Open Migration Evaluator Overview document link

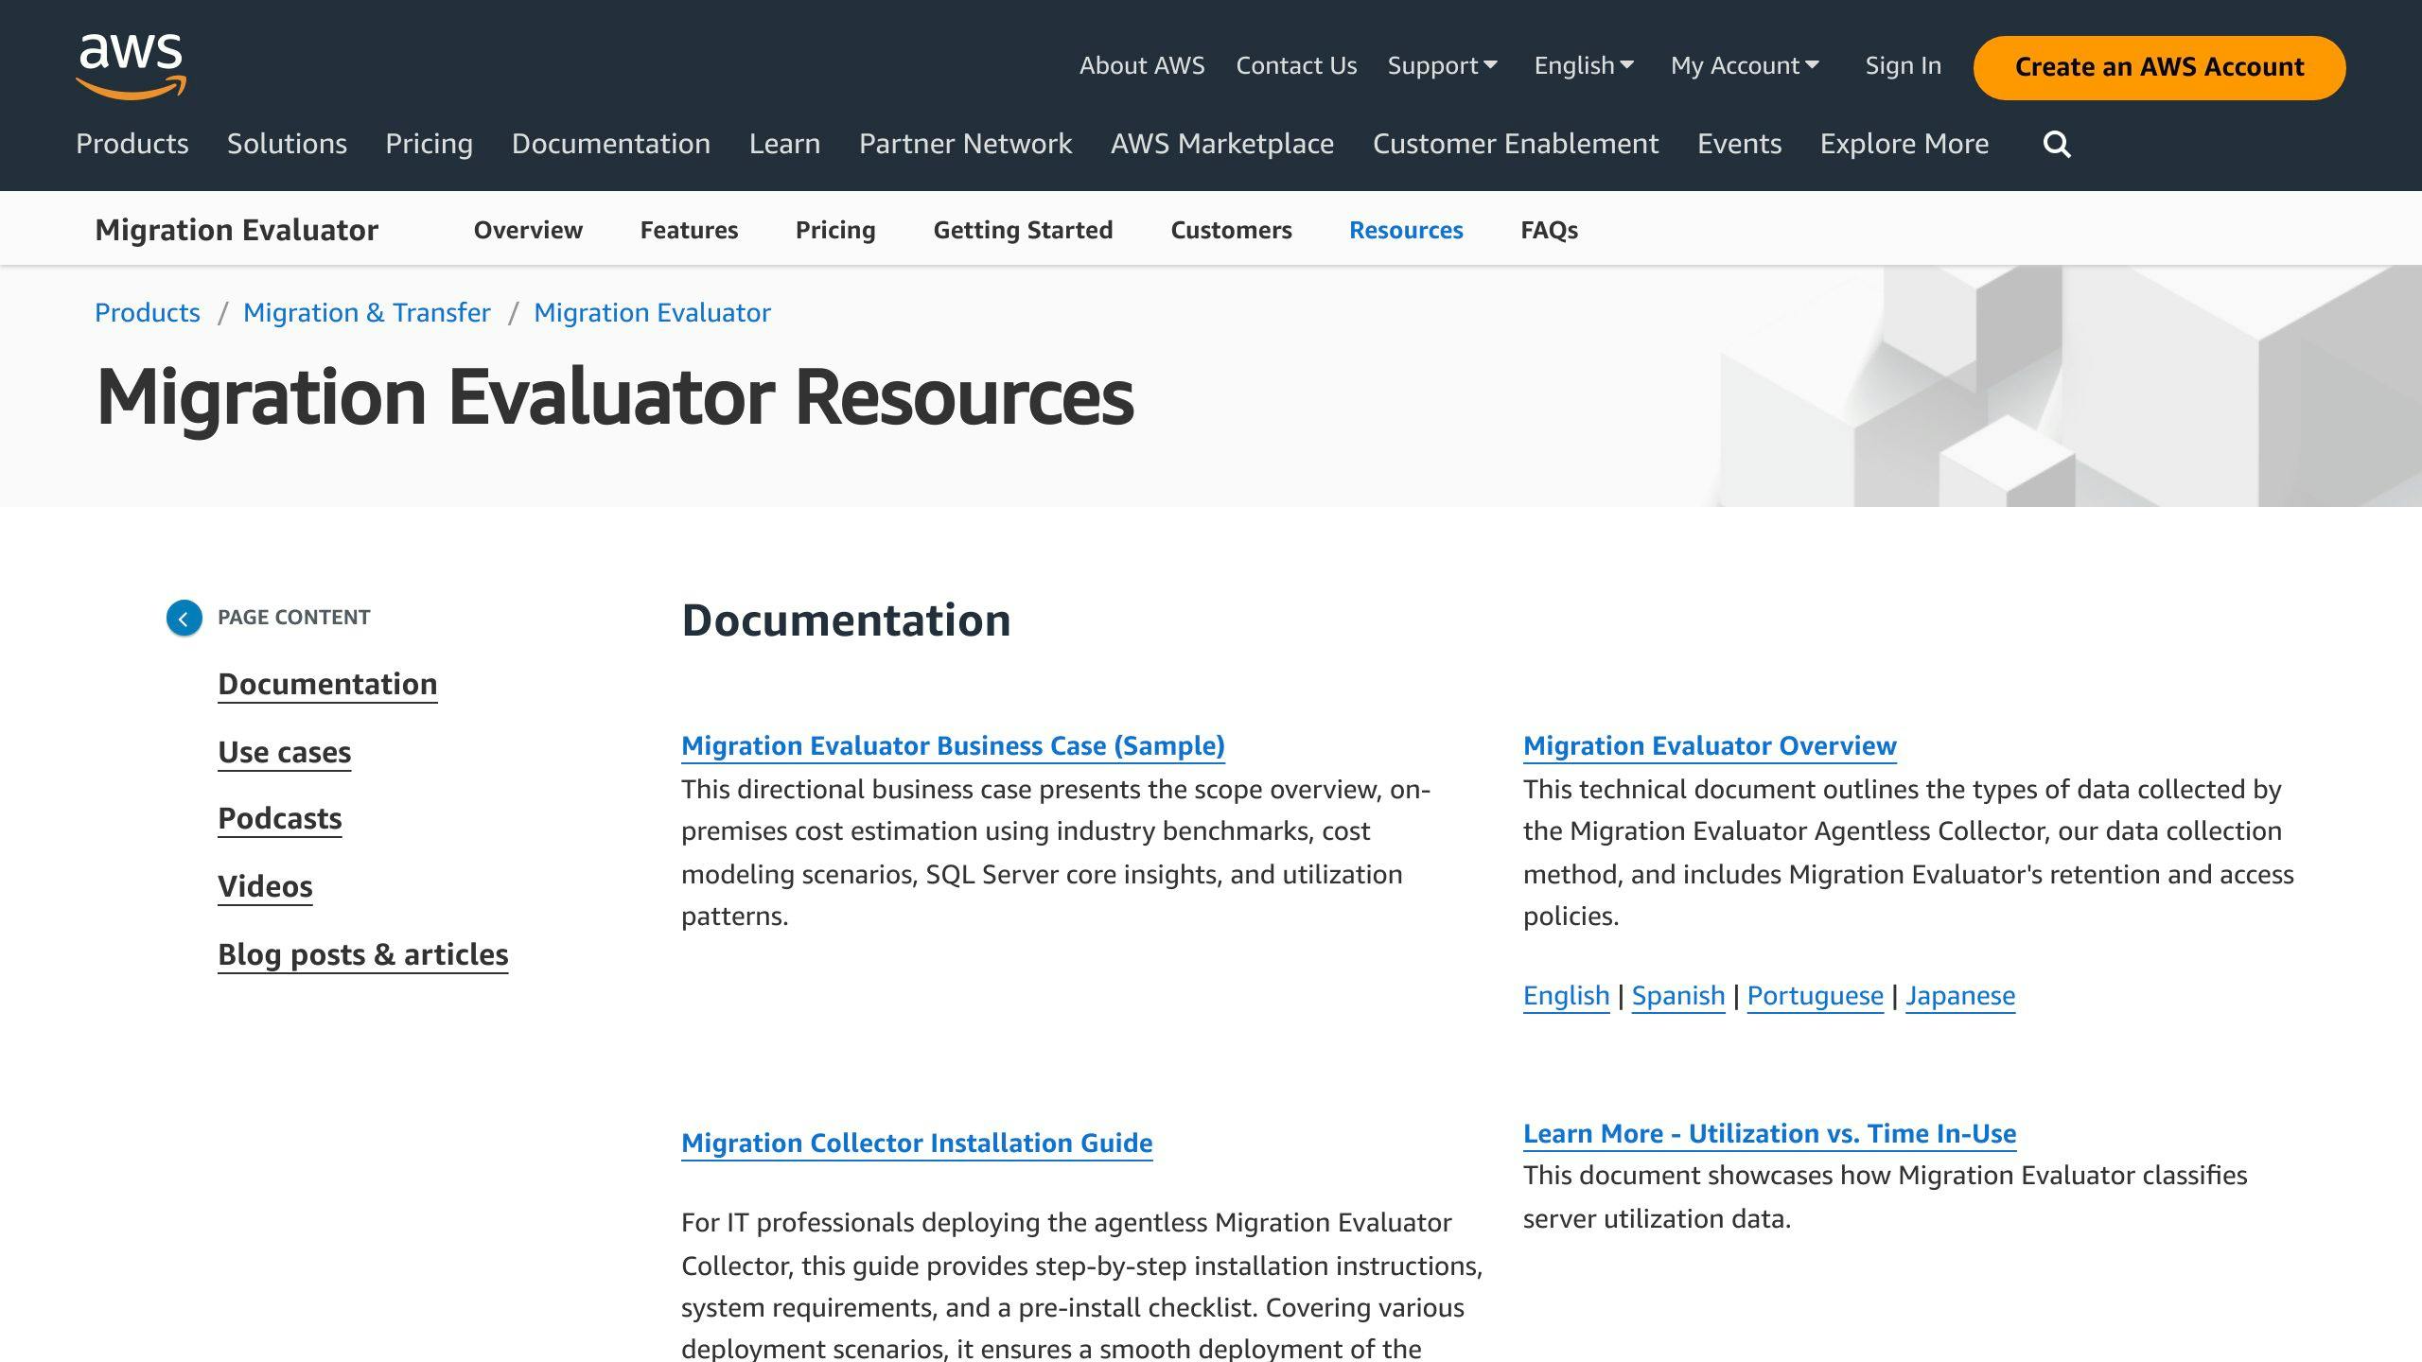pyautogui.click(x=1710, y=745)
